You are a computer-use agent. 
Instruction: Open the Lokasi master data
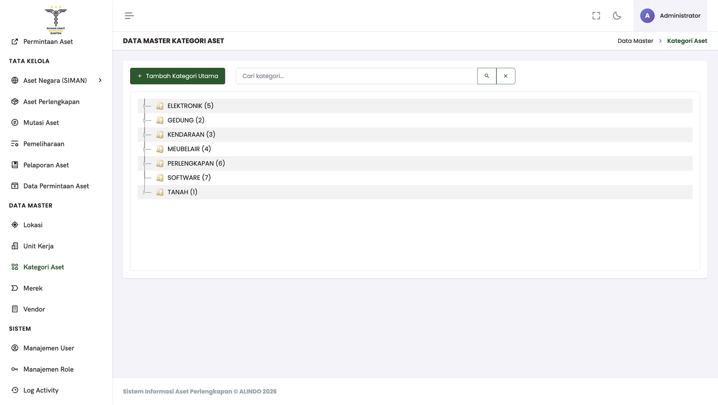(x=33, y=225)
